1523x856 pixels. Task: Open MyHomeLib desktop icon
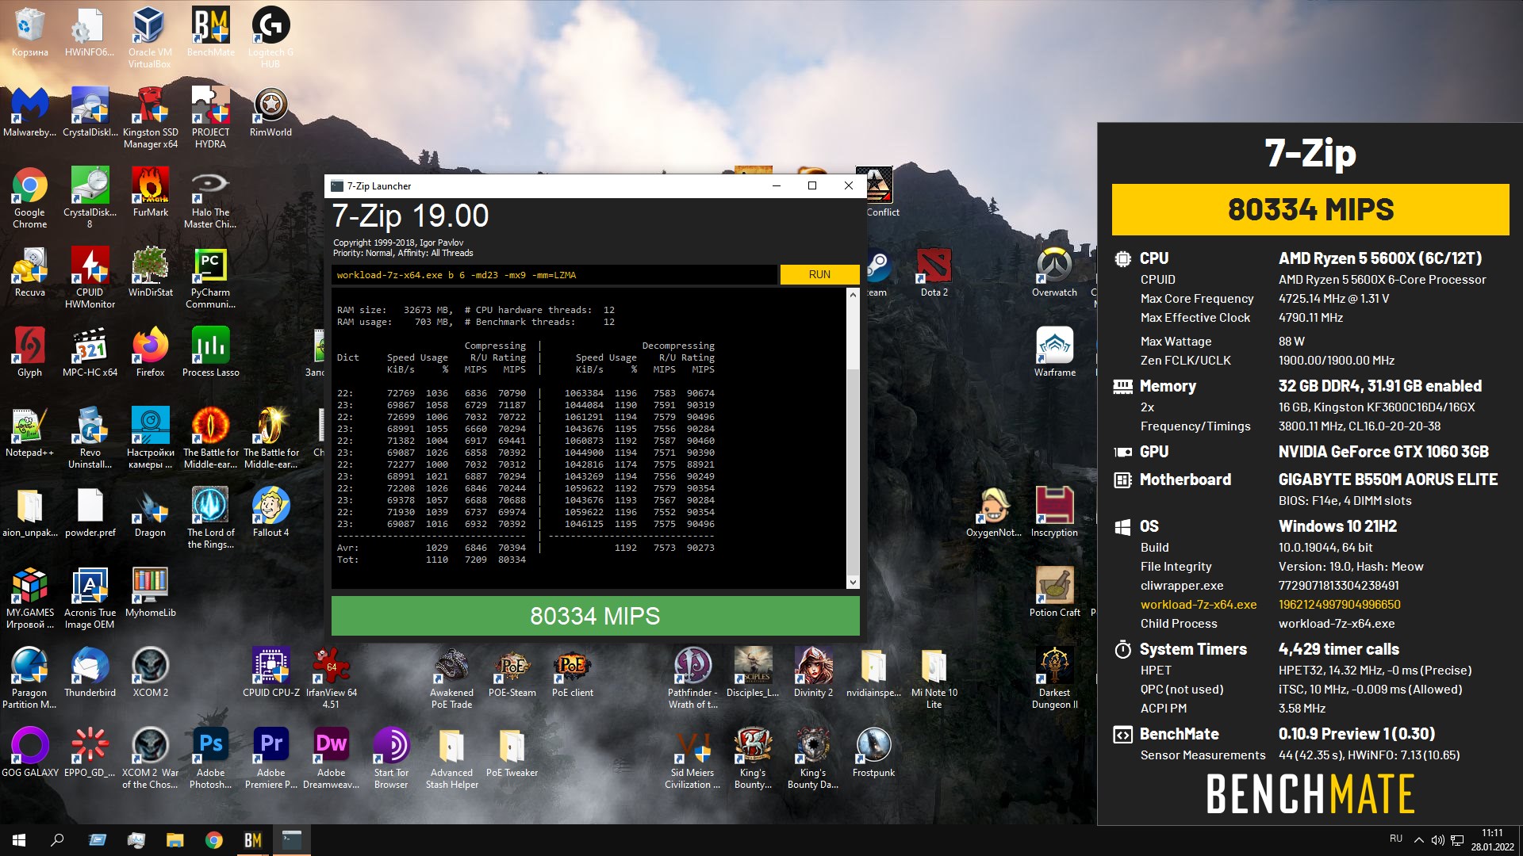pyautogui.click(x=150, y=592)
